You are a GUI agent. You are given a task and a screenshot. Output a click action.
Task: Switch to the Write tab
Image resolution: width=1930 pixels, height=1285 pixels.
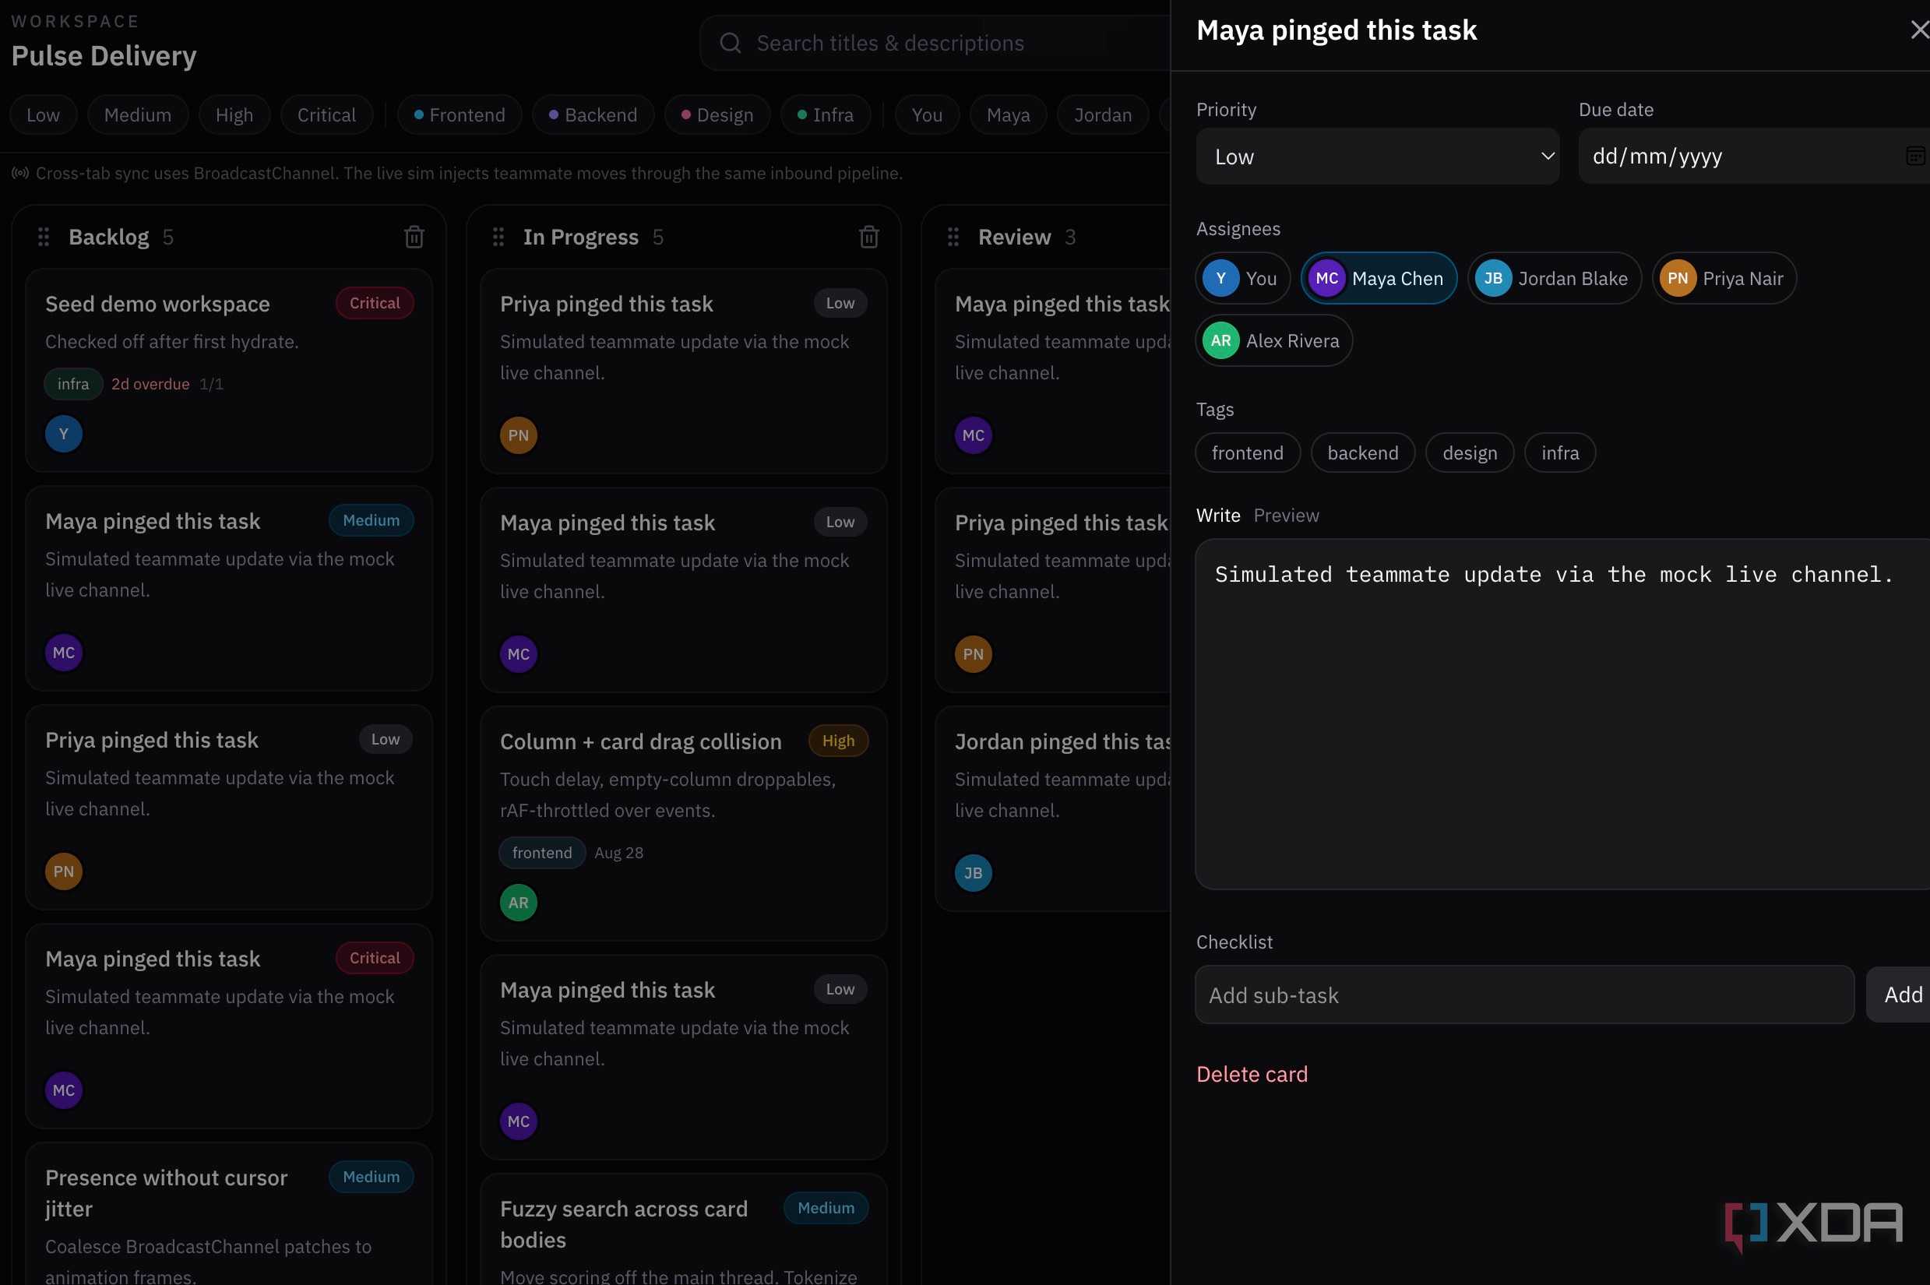pyautogui.click(x=1218, y=516)
